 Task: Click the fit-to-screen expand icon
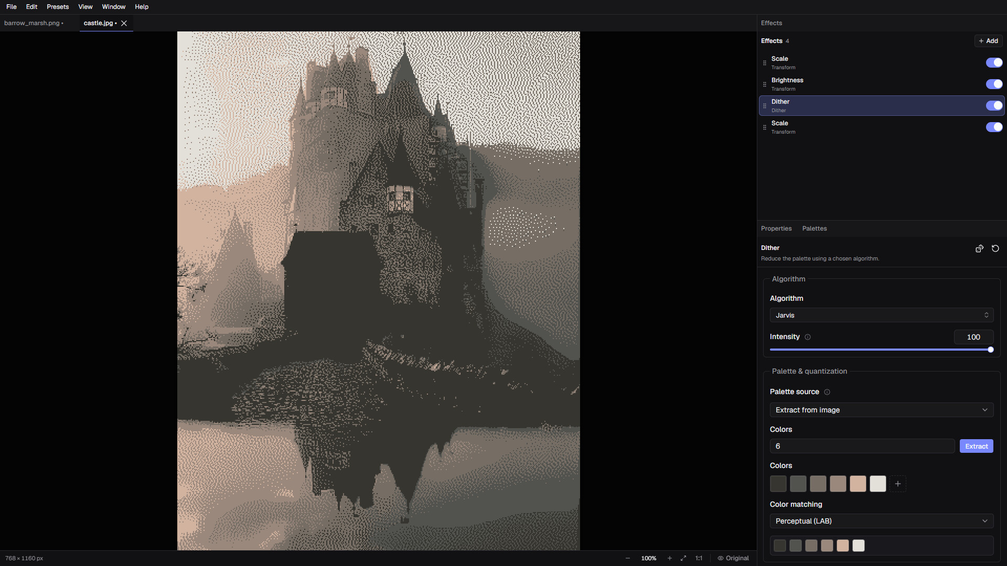click(683, 558)
